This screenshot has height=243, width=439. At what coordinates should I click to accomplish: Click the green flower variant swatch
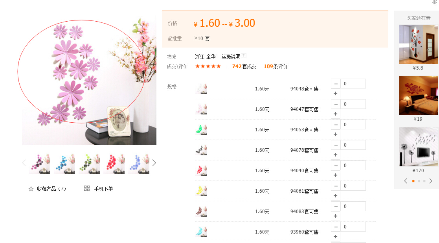[x=201, y=130]
